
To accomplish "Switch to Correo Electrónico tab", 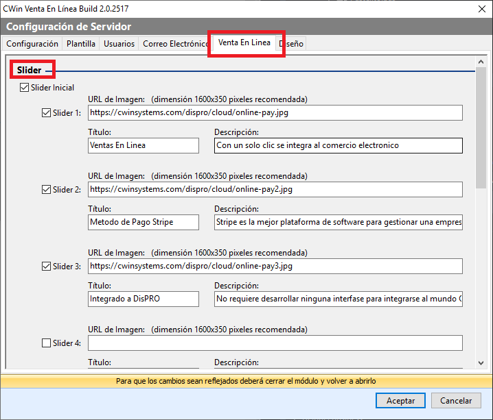I will pos(174,44).
